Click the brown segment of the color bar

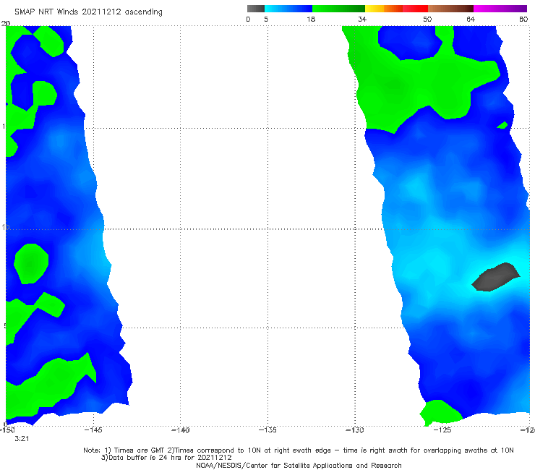point(450,9)
